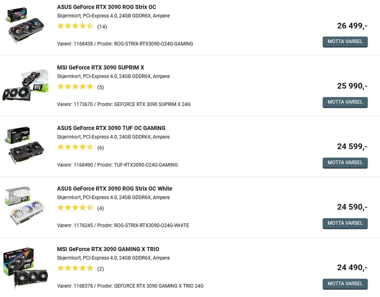Click the five-star rating with 5 reviews
380x297 pixels.
tap(75, 87)
